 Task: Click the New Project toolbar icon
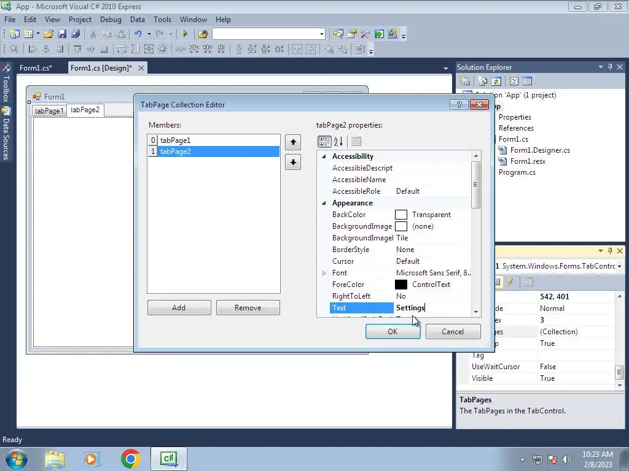[15, 34]
